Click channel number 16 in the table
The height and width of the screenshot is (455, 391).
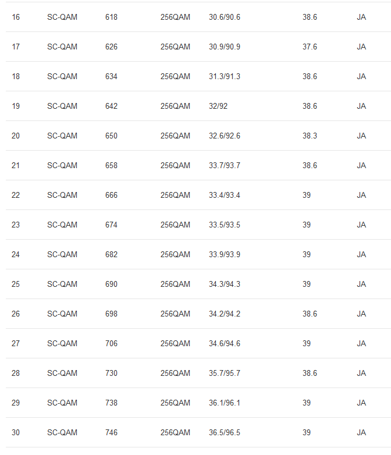(16, 17)
